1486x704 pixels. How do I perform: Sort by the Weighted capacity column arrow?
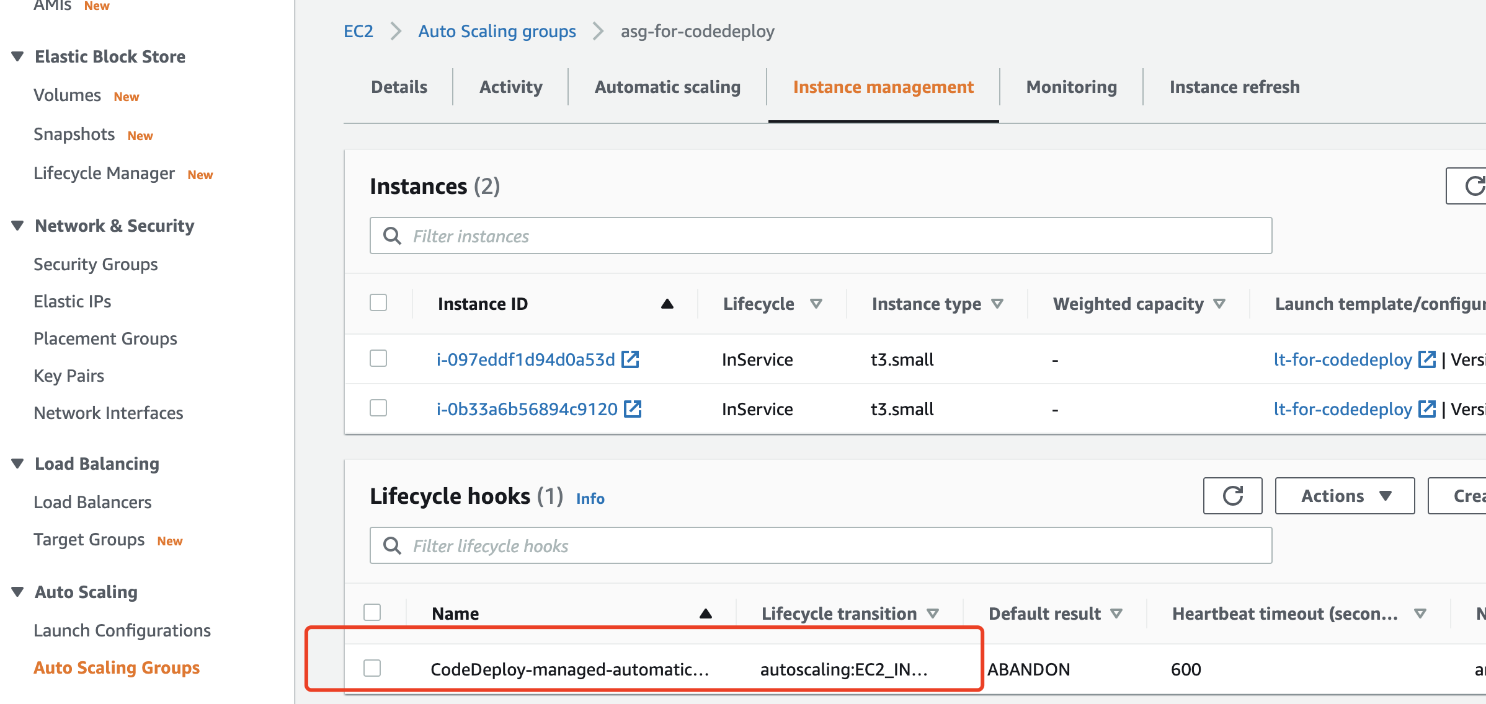tap(1219, 304)
